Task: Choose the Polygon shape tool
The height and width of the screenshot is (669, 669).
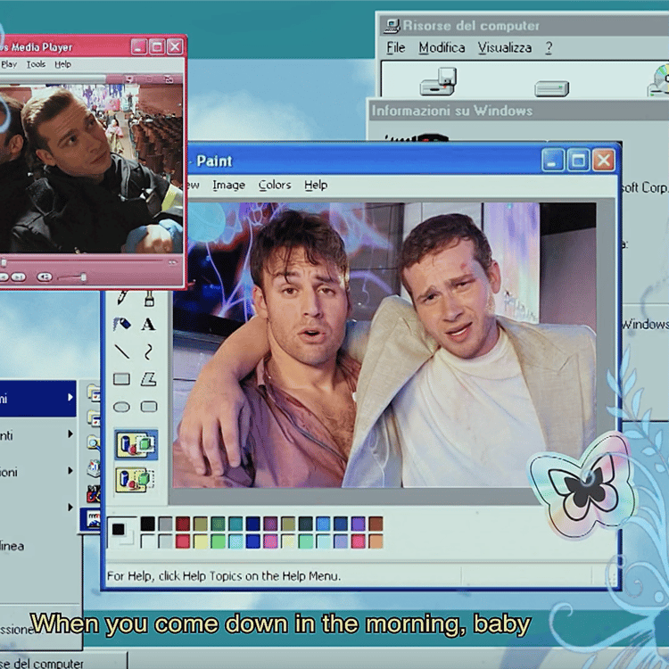Action: pos(148,379)
